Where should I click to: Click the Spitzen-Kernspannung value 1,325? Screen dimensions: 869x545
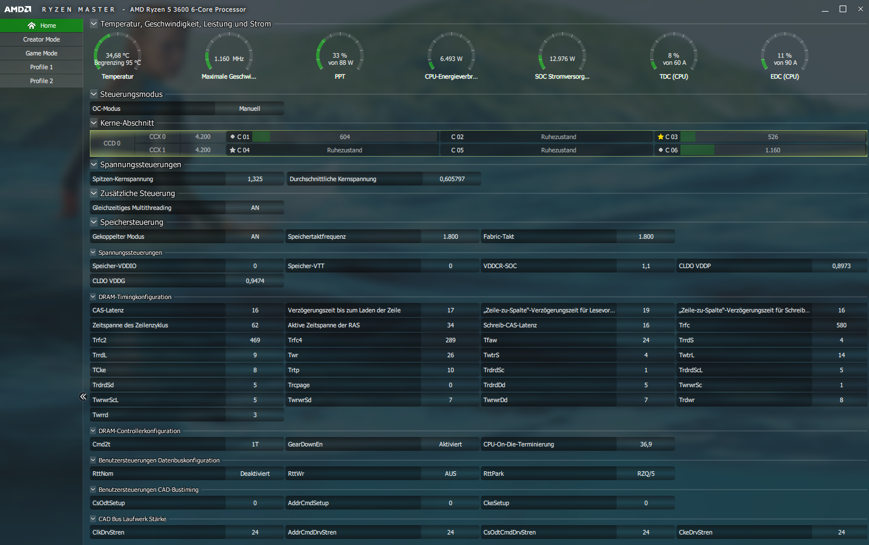point(255,179)
